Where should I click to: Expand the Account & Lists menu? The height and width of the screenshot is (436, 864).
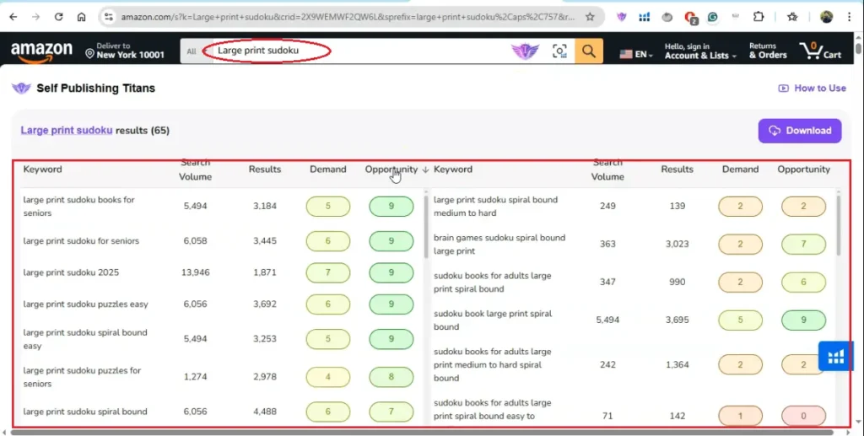pos(699,51)
